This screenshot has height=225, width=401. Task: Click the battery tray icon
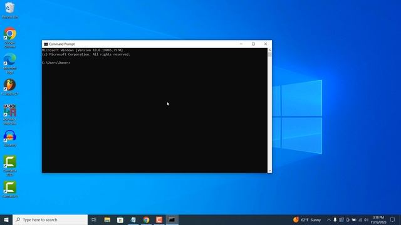click(x=354, y=219)
